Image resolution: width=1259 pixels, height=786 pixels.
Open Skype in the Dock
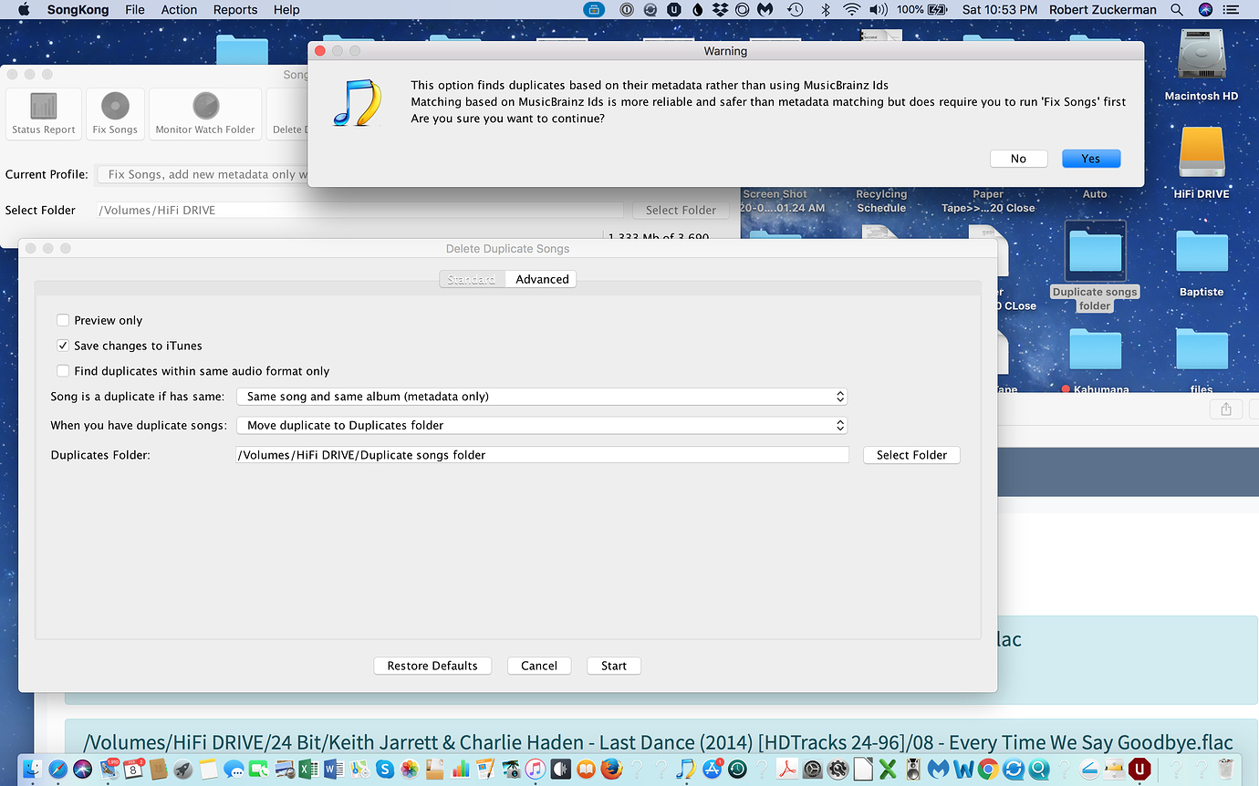coord(385,769)
